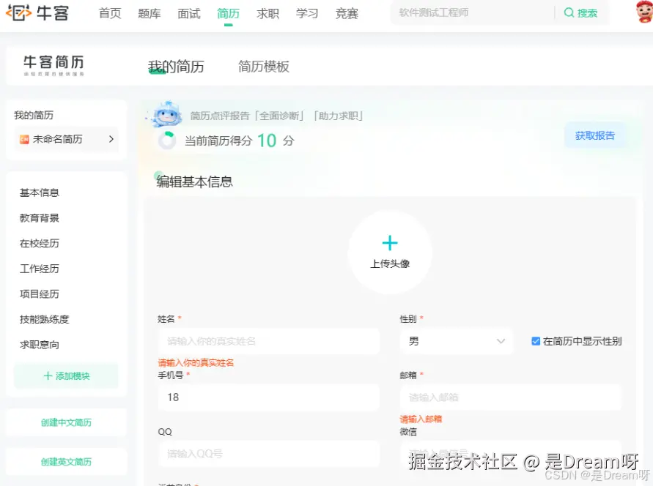Open the 性别 dropdown showing 男
653x486 pixels.
(456, 341)
